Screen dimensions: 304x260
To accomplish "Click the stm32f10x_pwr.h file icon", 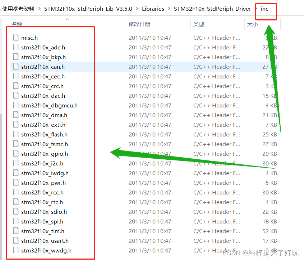I will [x=16, y=182].
